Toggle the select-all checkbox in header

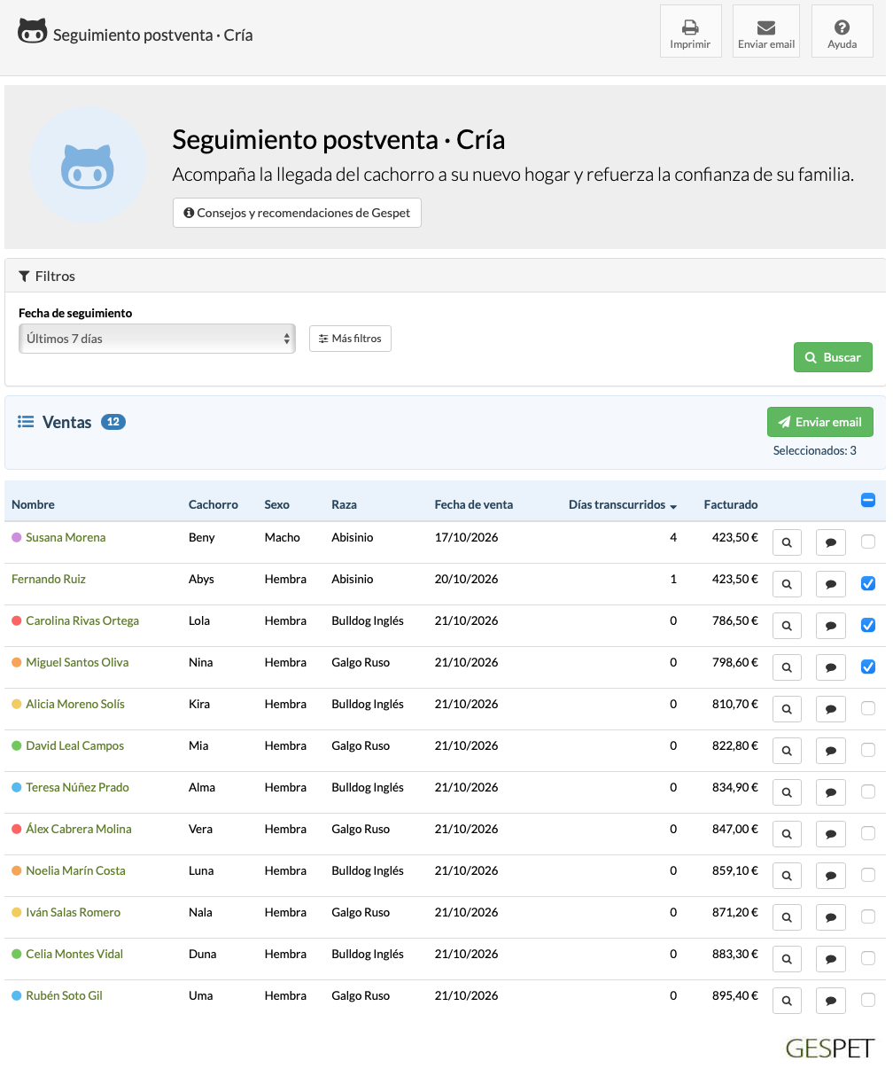click(868, 501)
